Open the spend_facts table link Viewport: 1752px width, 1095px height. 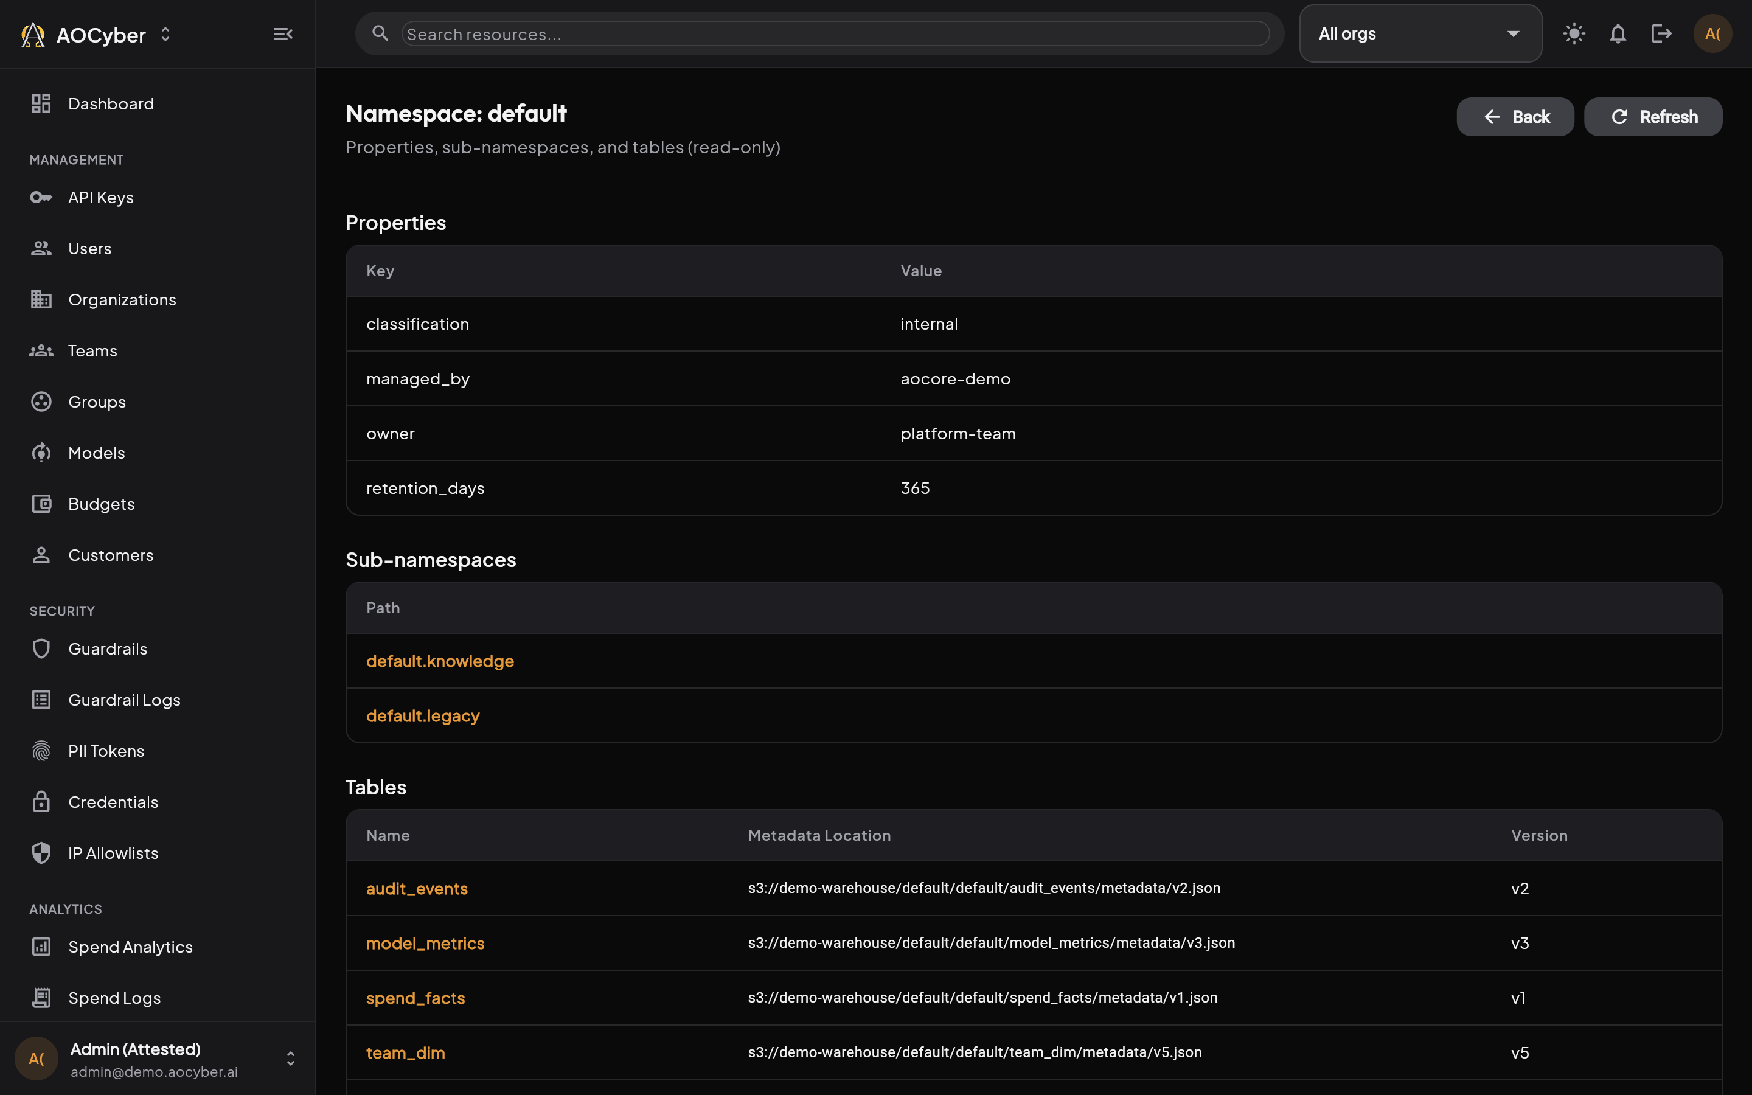415,997
